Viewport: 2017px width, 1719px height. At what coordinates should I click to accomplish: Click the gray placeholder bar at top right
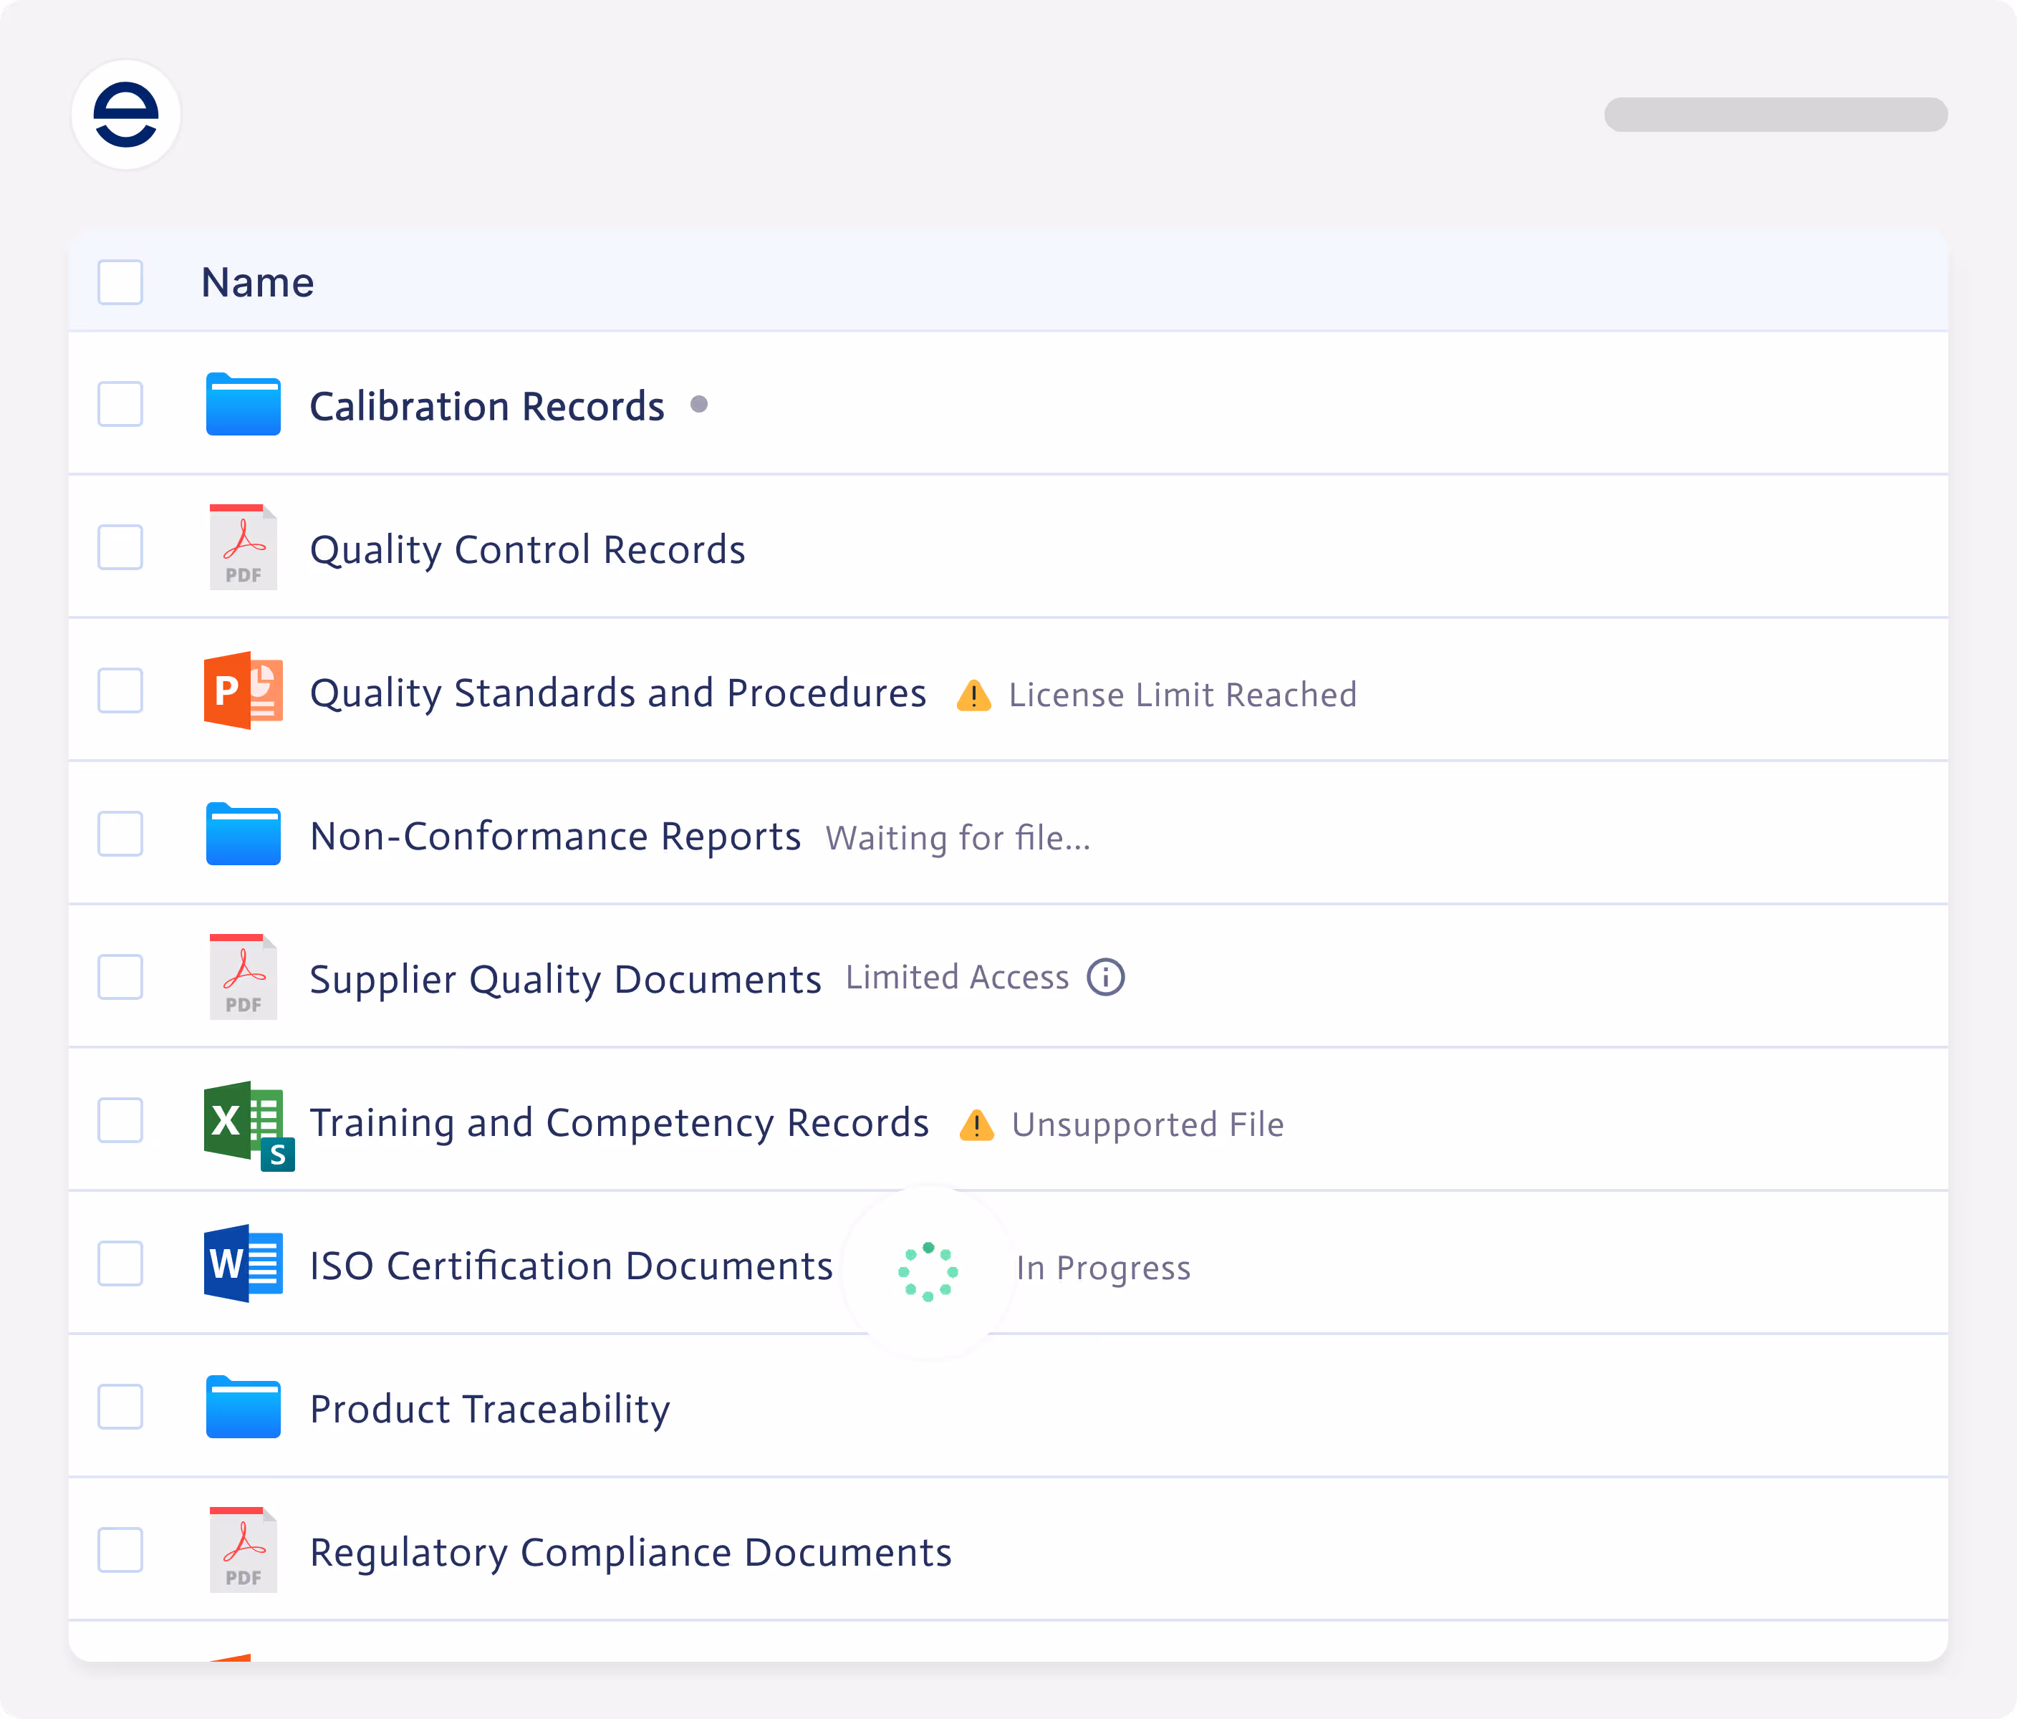click(x=1776, y=115)
